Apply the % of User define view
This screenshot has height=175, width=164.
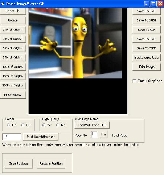click(41, 137)
